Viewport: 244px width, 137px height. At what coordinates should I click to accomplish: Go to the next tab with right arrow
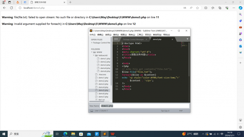click(x=117, y=39)
